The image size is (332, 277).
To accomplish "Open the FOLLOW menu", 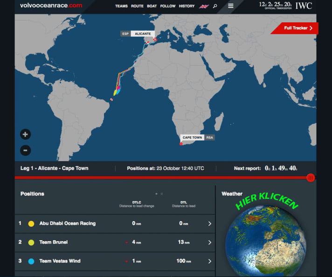I will 168,6.
